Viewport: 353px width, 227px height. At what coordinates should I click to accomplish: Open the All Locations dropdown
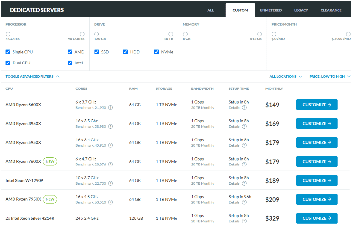point(286,77)
